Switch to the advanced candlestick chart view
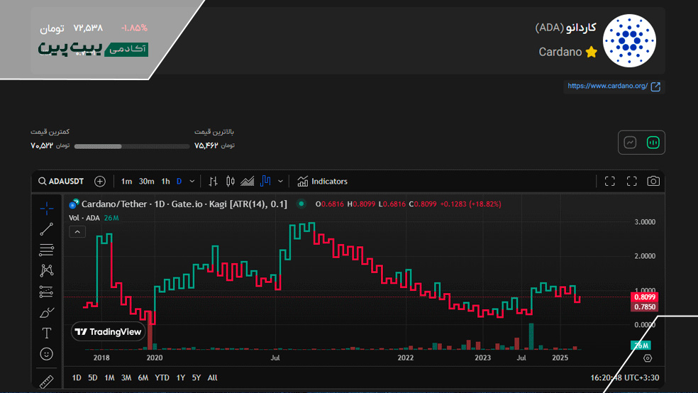This screenshot has width=698, height=393. click(653, 143)
